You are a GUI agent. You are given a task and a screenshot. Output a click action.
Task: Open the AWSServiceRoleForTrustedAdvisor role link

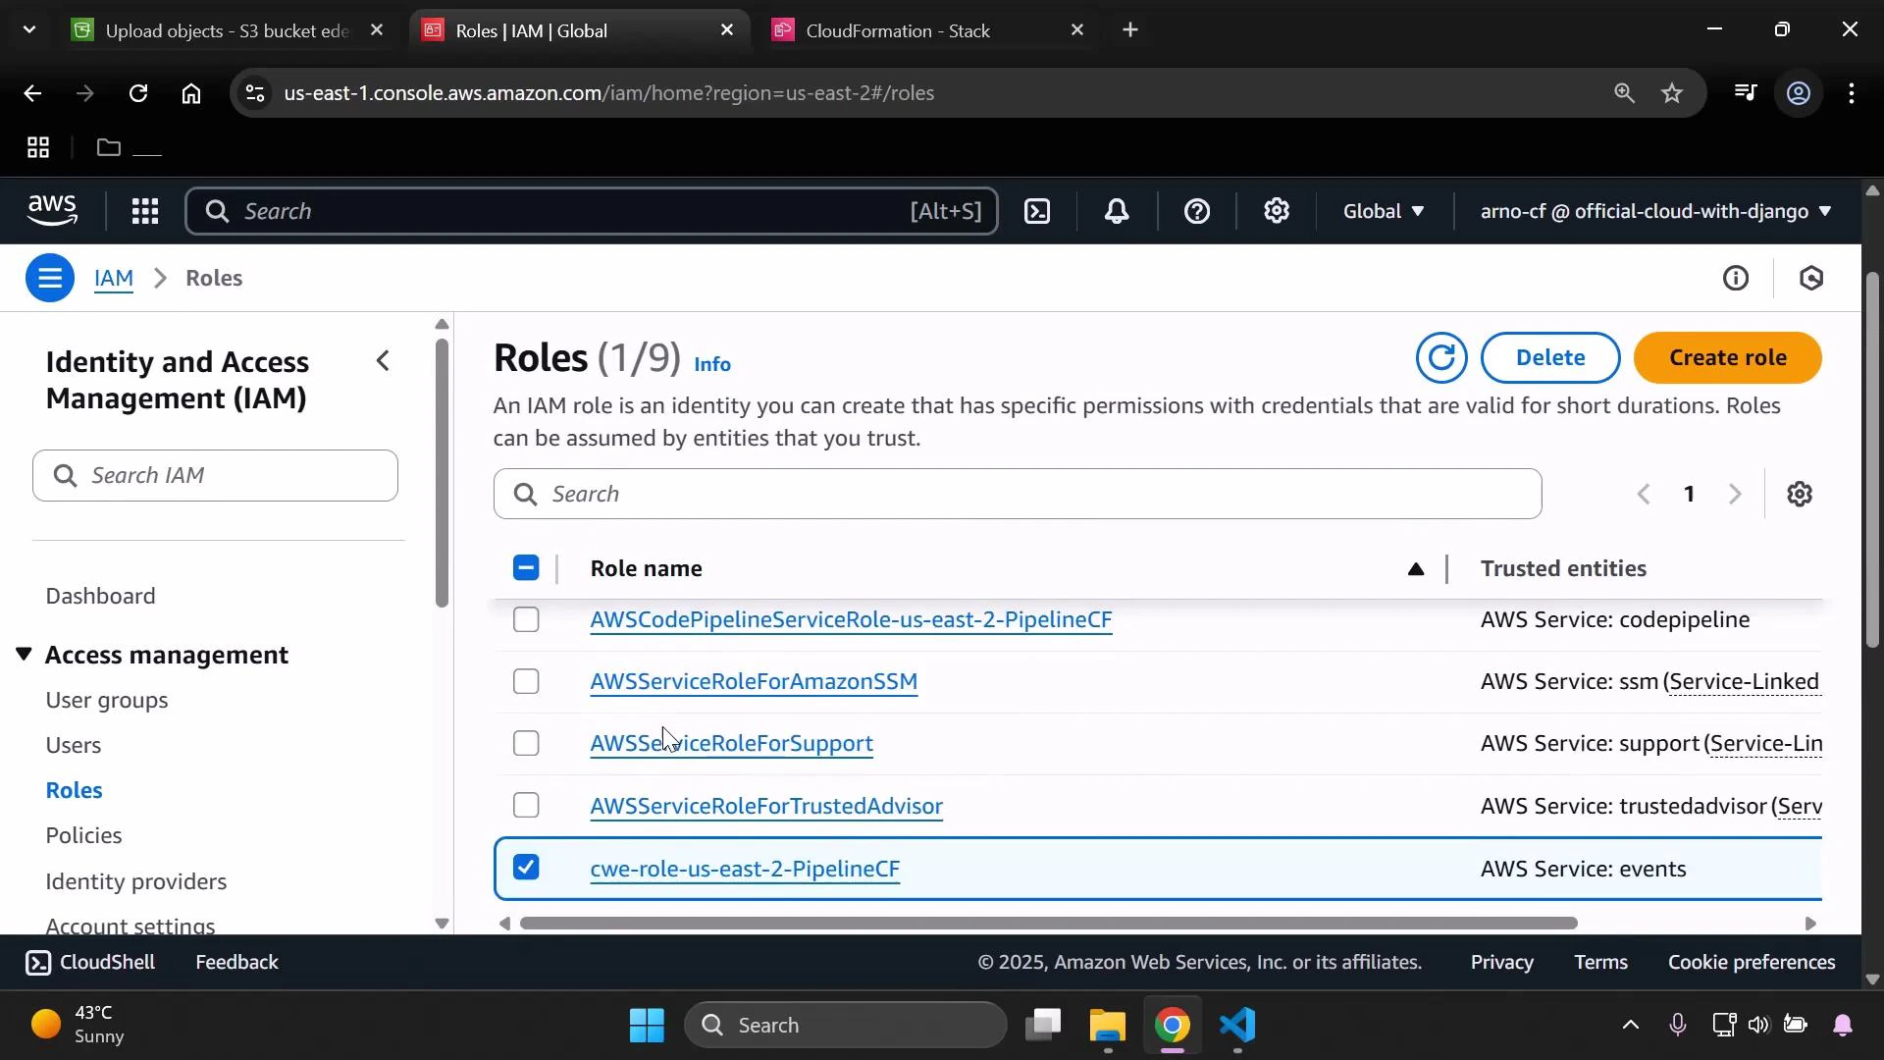click(x=764, y=806)
